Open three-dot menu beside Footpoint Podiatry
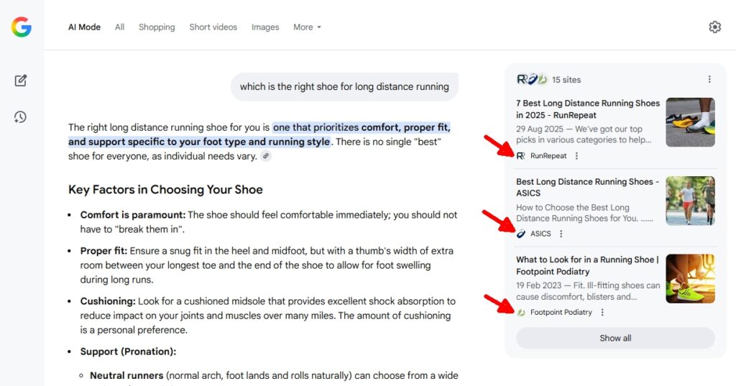 pos(602,313)
